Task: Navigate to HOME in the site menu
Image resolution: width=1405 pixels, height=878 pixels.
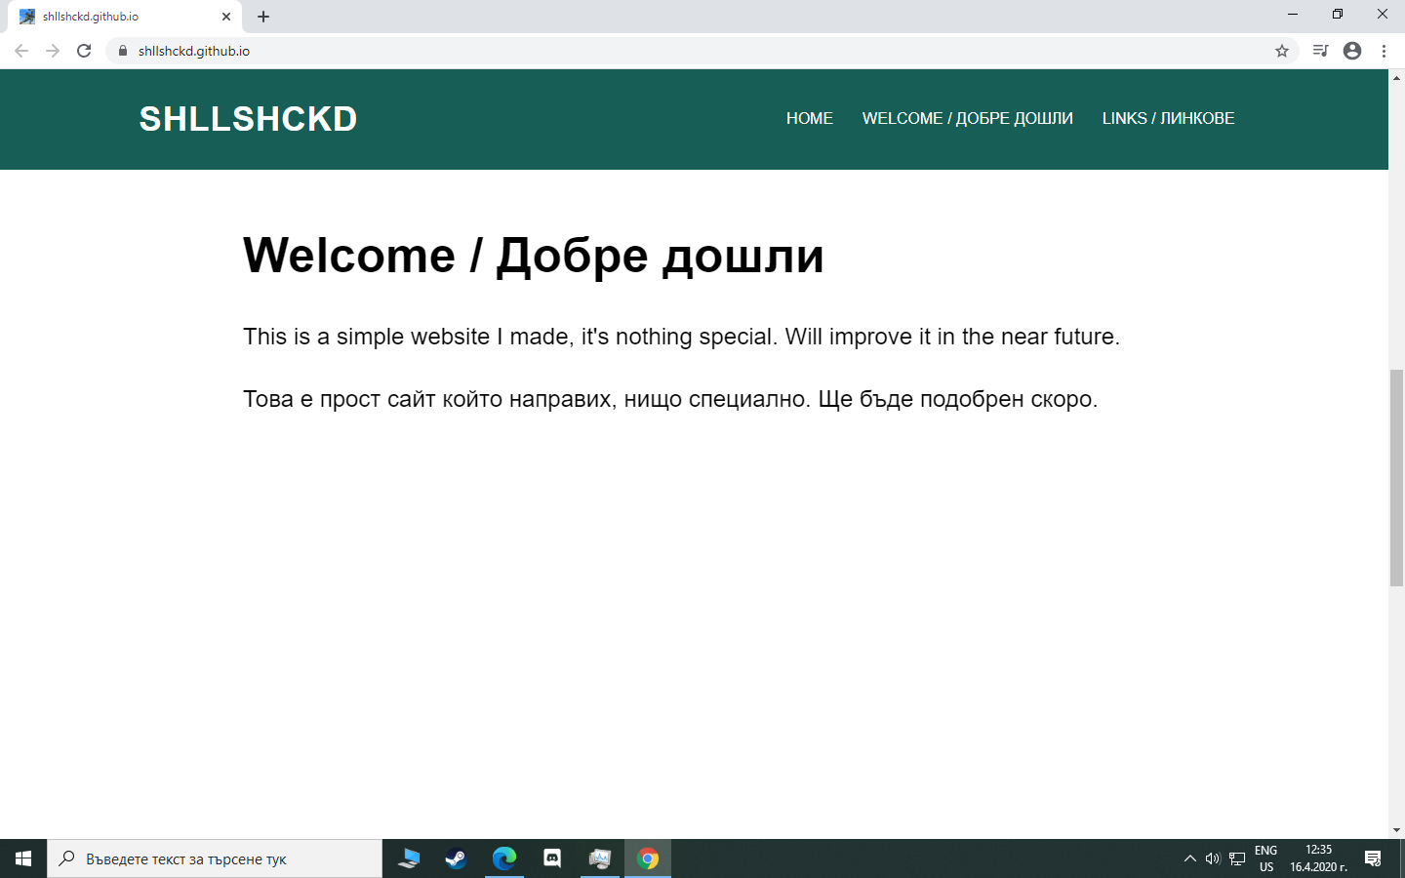Action: 809,118
